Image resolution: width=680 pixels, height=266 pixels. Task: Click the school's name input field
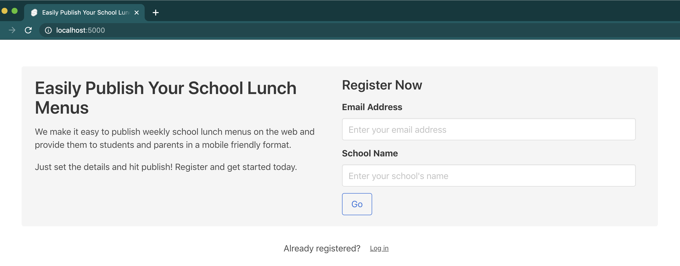(x=489, y=175)
